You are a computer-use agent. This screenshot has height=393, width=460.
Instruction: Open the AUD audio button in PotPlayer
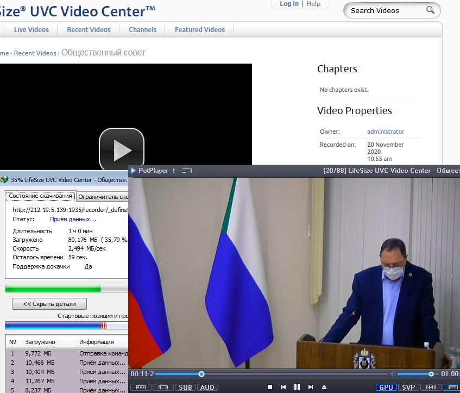207,388
